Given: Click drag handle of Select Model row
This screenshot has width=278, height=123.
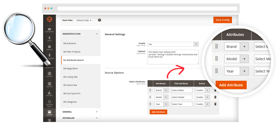Looking at the screenshot, I should pyautogui.click(x=150, y=97).
